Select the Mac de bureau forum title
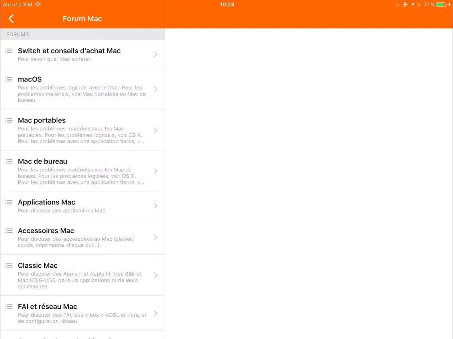 42,162
